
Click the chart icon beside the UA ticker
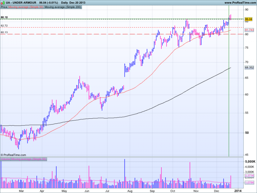[3, 3]
